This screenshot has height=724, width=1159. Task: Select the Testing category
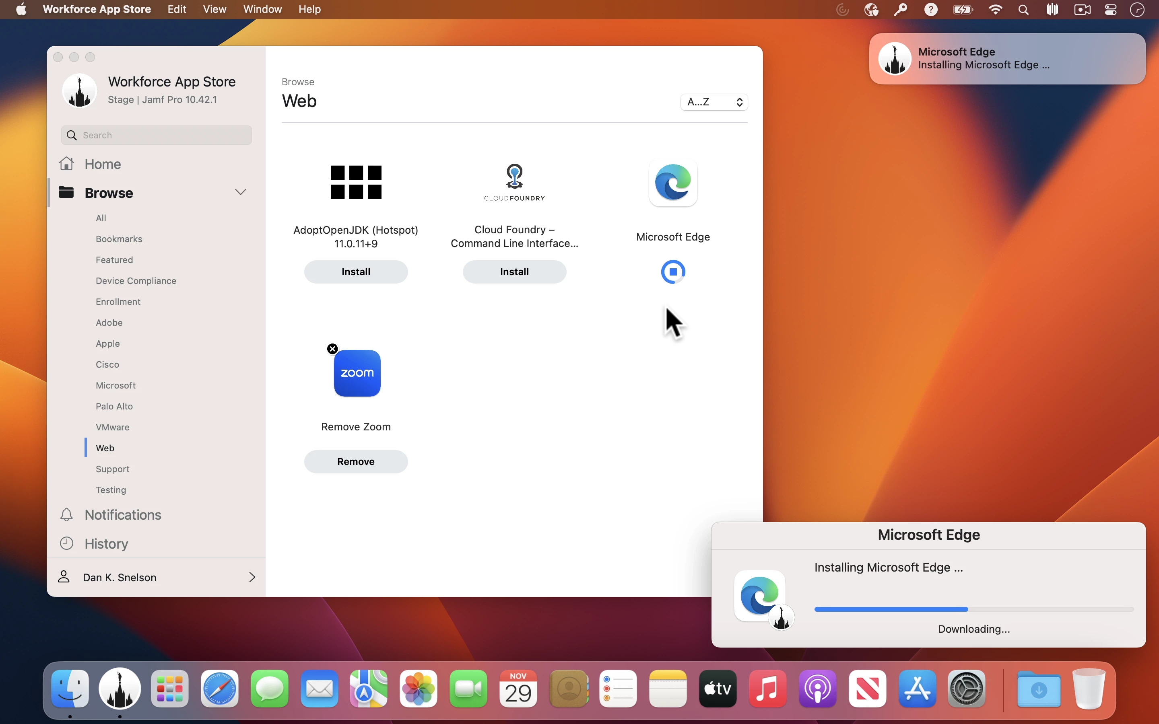(111, 490)
